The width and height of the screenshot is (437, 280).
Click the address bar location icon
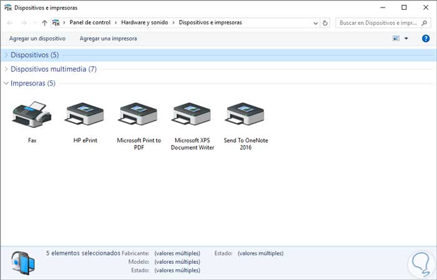(56, 22)
